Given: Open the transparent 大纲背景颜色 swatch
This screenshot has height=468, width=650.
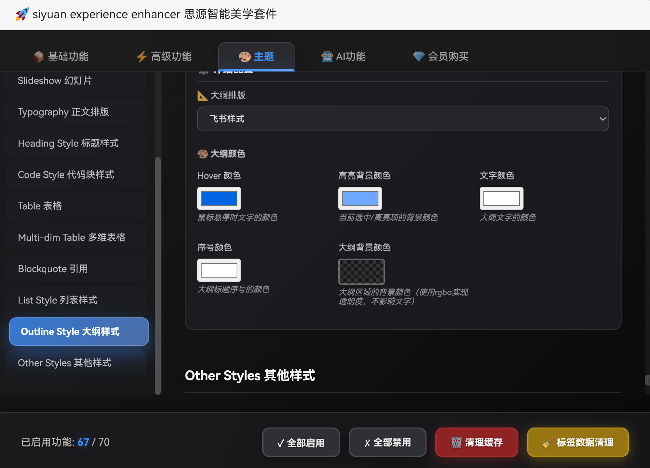Looking at the screenshot, I should (361, 271).
